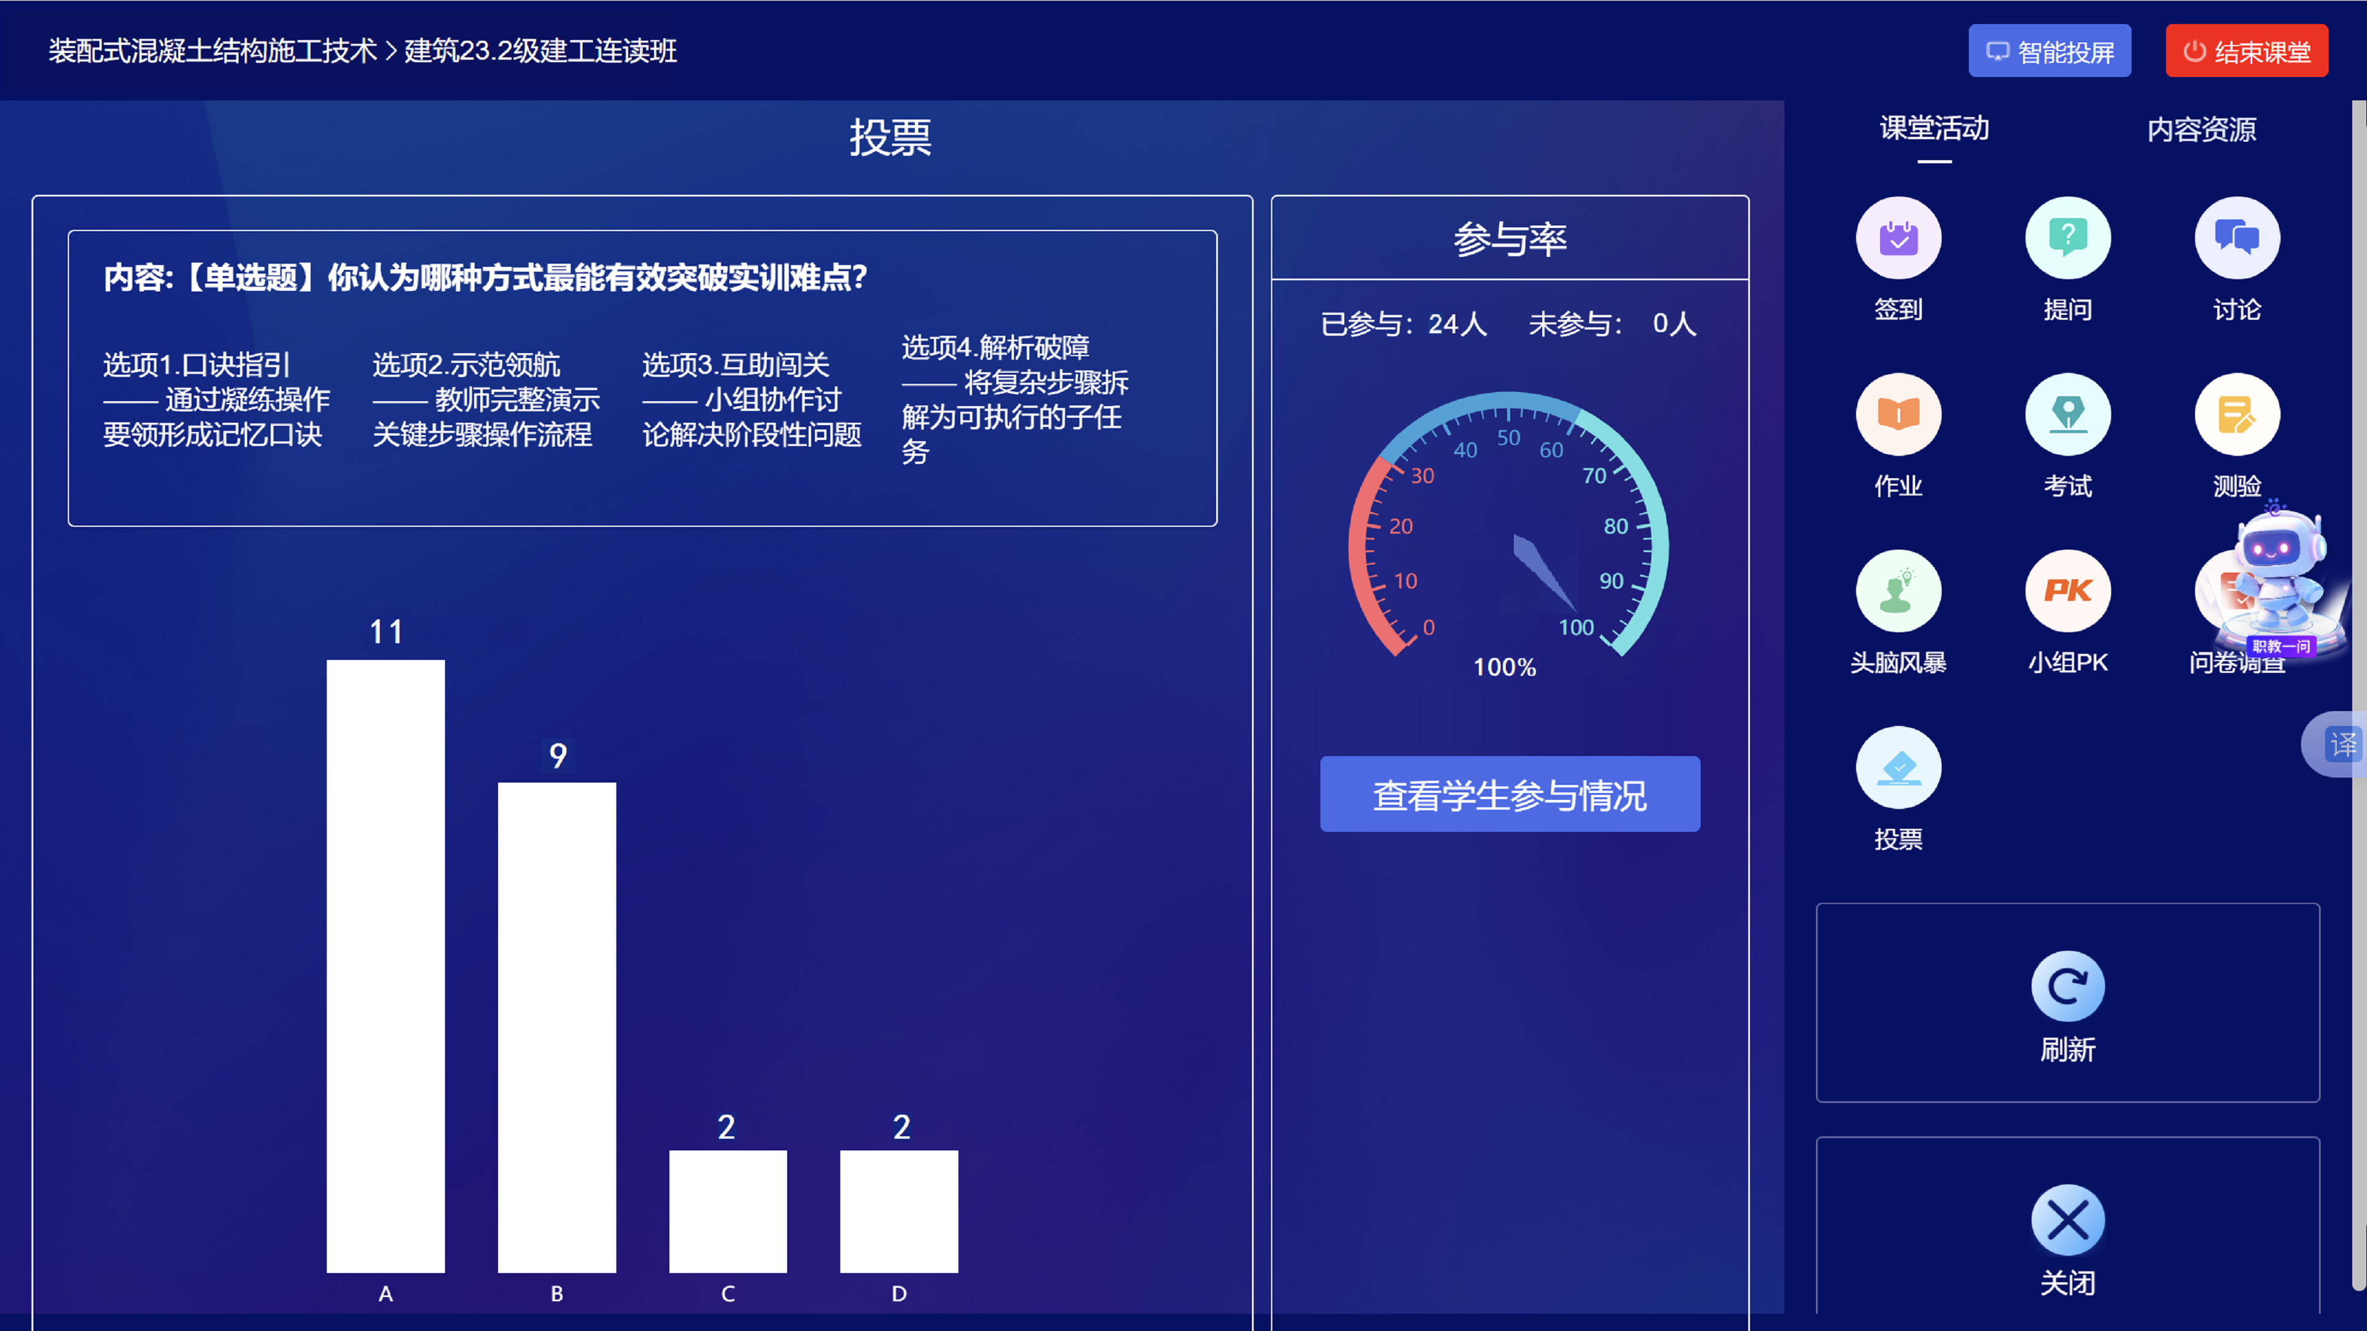The height and width of the screenshot is (1331, 2367).
Task: Open the 测验 quiz activity icon
Action: [2236, 414]
